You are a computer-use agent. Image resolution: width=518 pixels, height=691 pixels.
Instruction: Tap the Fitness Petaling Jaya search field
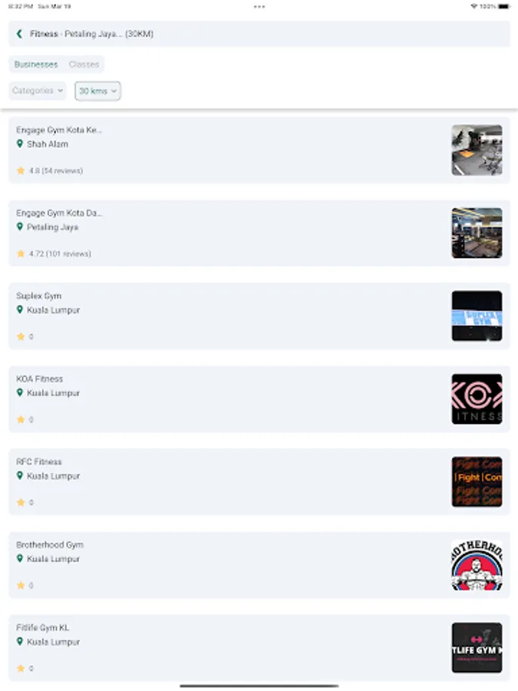click(259, 34)
